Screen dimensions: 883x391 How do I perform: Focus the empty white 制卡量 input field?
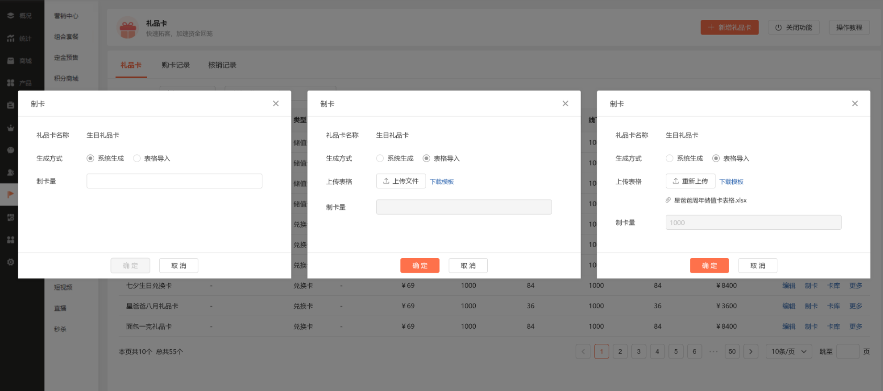tap(174, 181)
